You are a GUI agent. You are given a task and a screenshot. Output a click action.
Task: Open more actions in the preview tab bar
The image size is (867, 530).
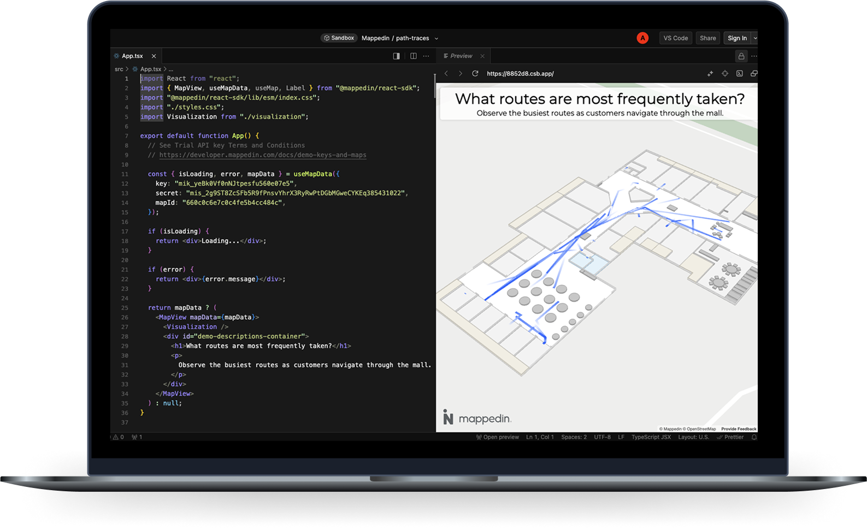click(x=754, y=56)
